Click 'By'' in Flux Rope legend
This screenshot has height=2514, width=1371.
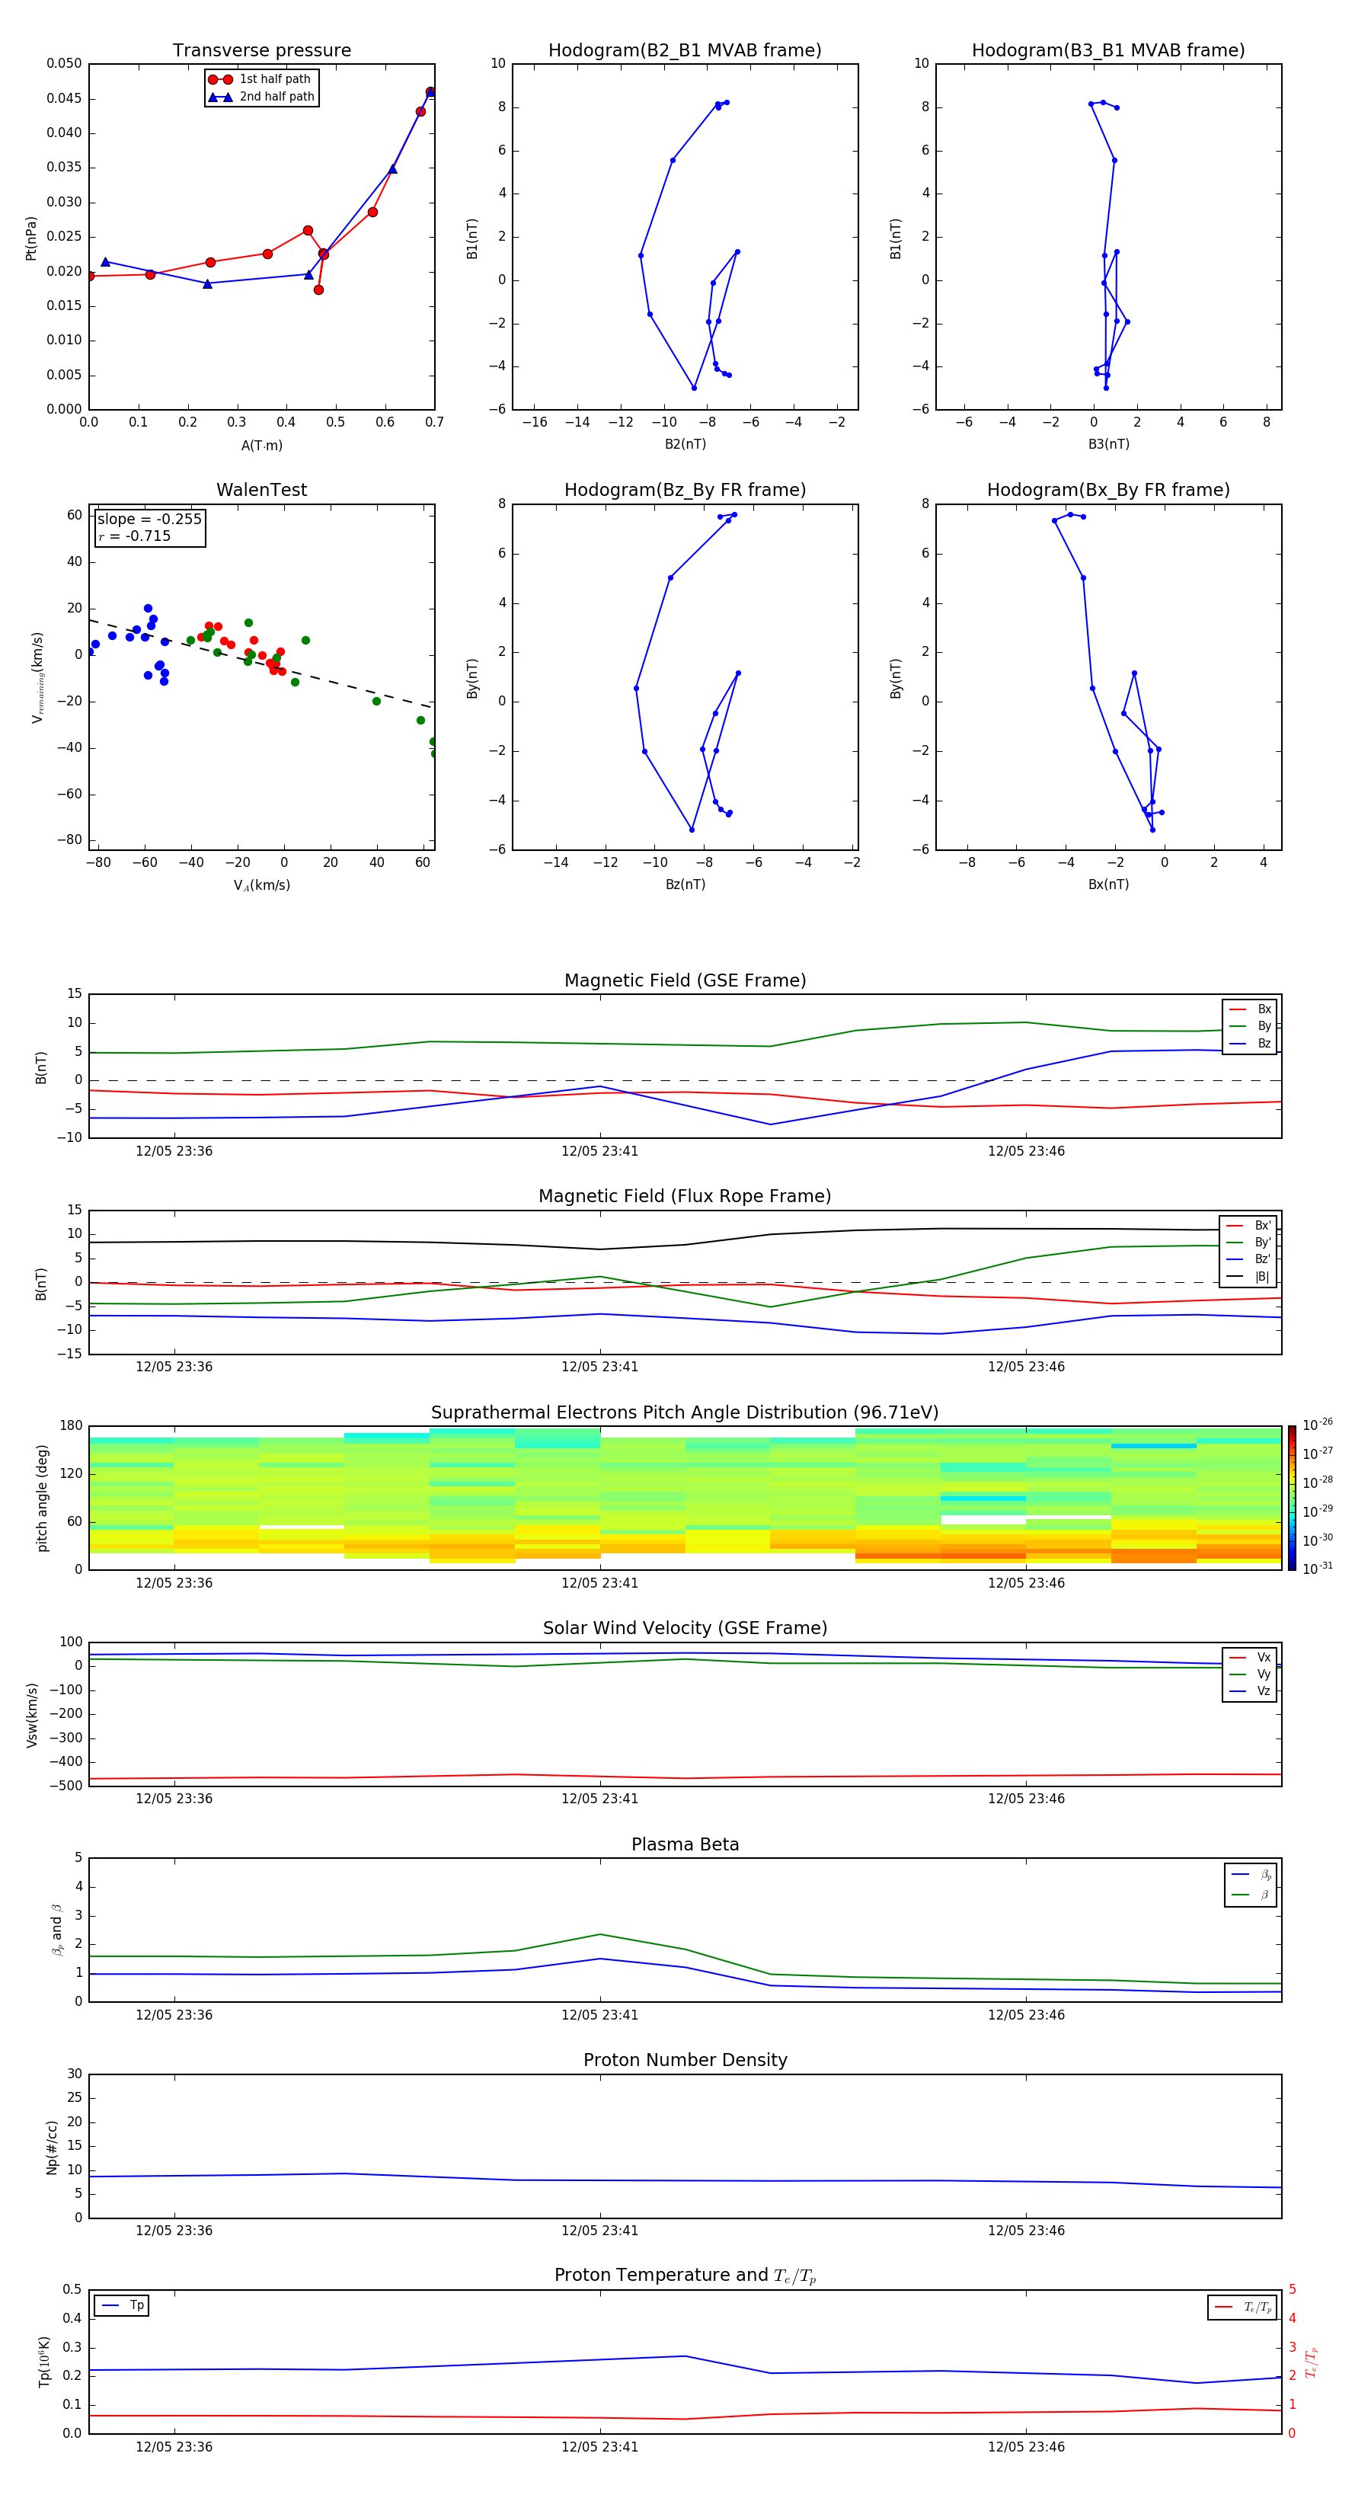coord(1249,1243)
